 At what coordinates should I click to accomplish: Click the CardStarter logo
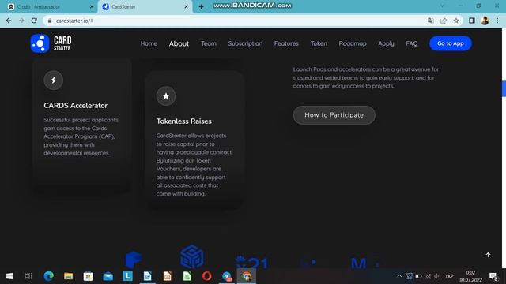click(51, 43)
